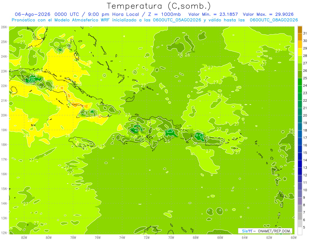The height and width of the screenshot is (241, 312).
Task: Click the 68W longitude label
Action: click(196, 237)
